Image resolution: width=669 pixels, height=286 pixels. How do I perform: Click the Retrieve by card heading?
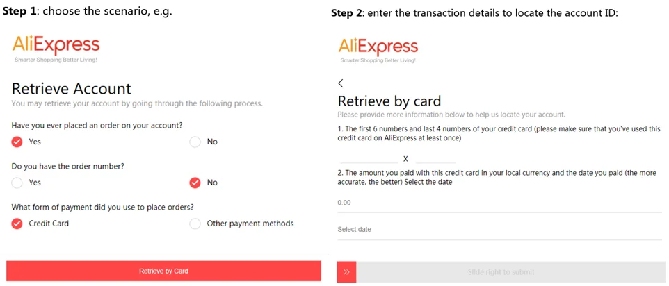click(x=389, y=101)
